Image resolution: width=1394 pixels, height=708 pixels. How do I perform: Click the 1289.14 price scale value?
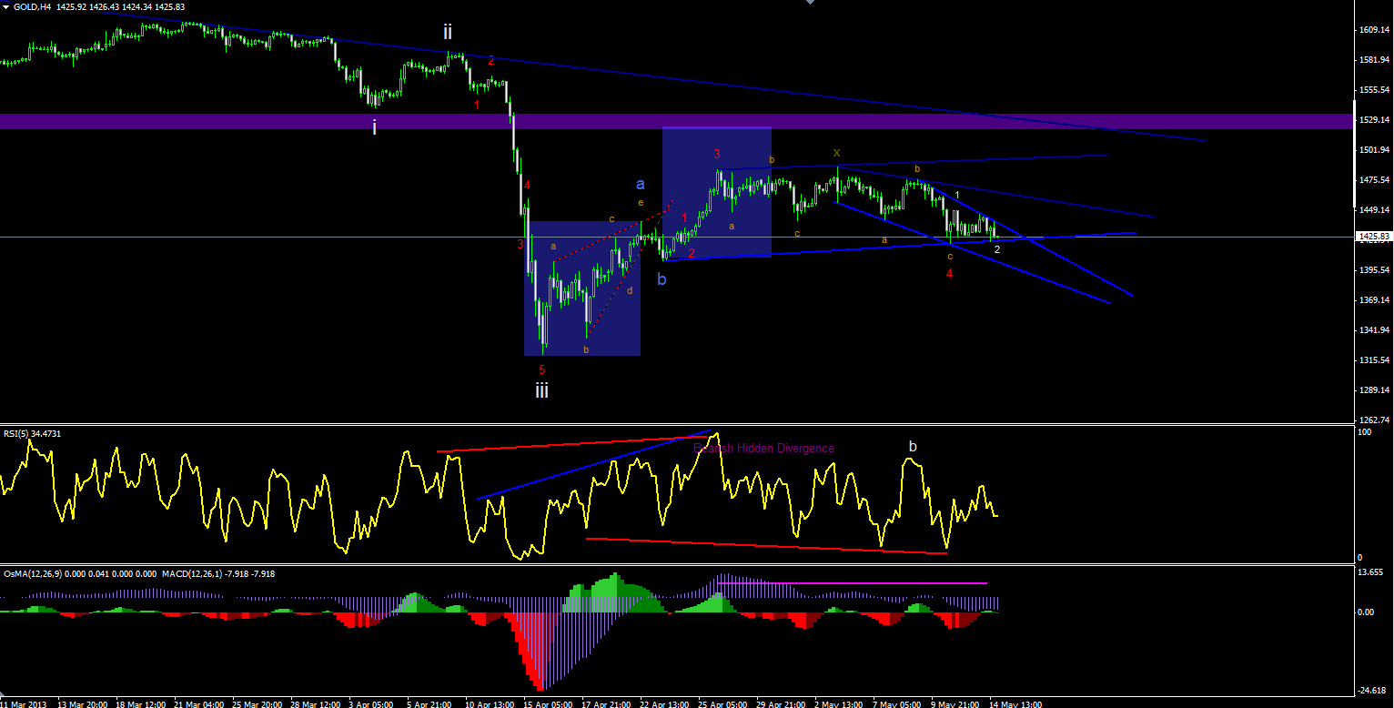[1373, 390]
